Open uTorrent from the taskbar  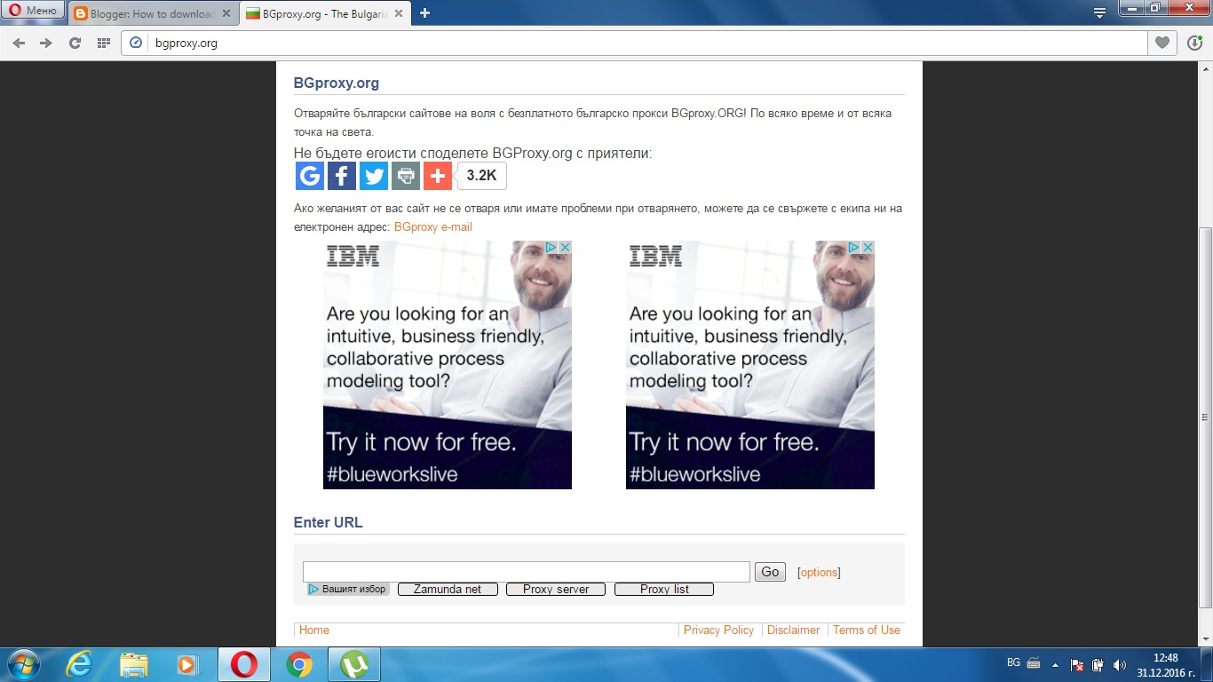pos(354,664)
